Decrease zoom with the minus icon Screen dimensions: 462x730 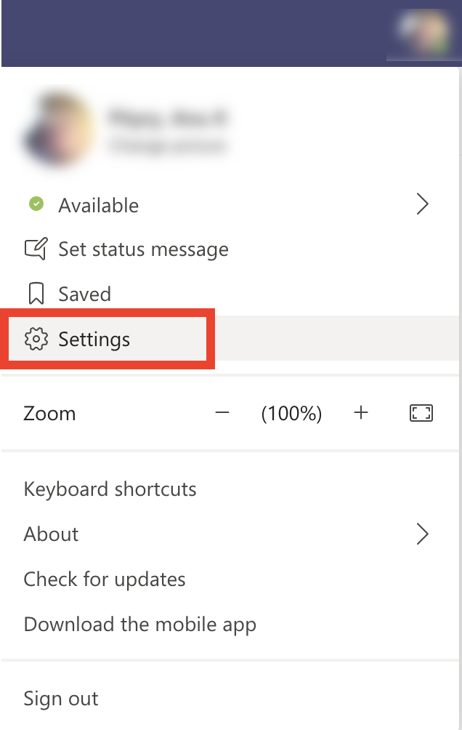tap(222, 412)
